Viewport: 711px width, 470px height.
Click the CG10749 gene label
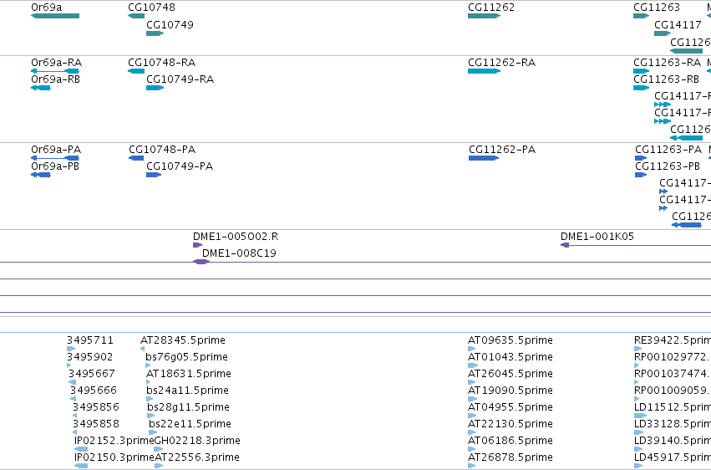point(170,24)
